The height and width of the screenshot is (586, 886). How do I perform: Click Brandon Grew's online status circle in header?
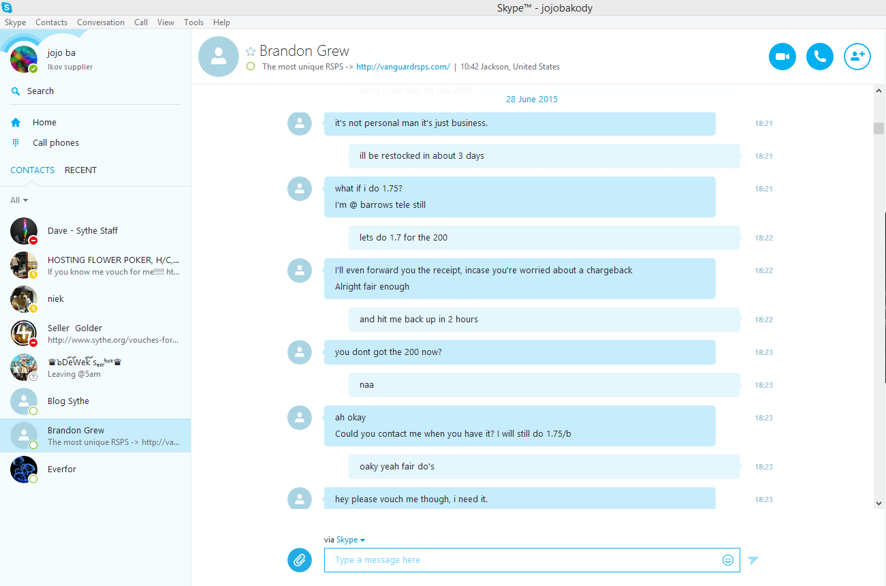[x=251, y=67]
